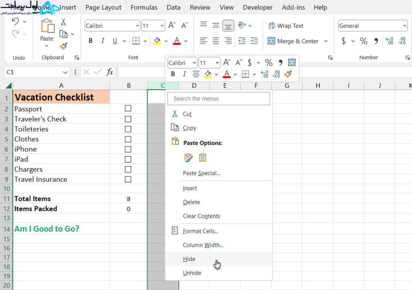Click the Merge & Center button
412x290 pixels.
click(293, 41)
